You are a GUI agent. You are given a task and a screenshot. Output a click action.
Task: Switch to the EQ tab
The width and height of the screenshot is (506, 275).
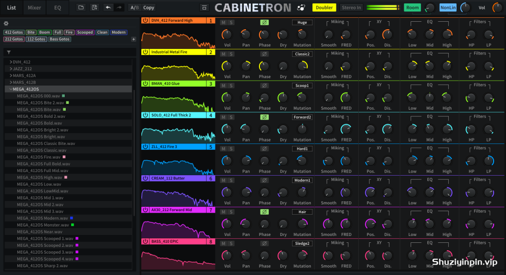[x=57, y=7]
